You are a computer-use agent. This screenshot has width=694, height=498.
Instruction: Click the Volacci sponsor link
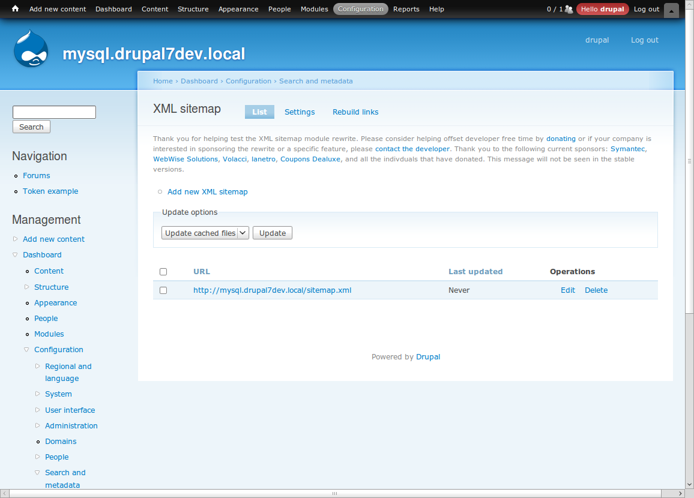[x=235, y=159]
